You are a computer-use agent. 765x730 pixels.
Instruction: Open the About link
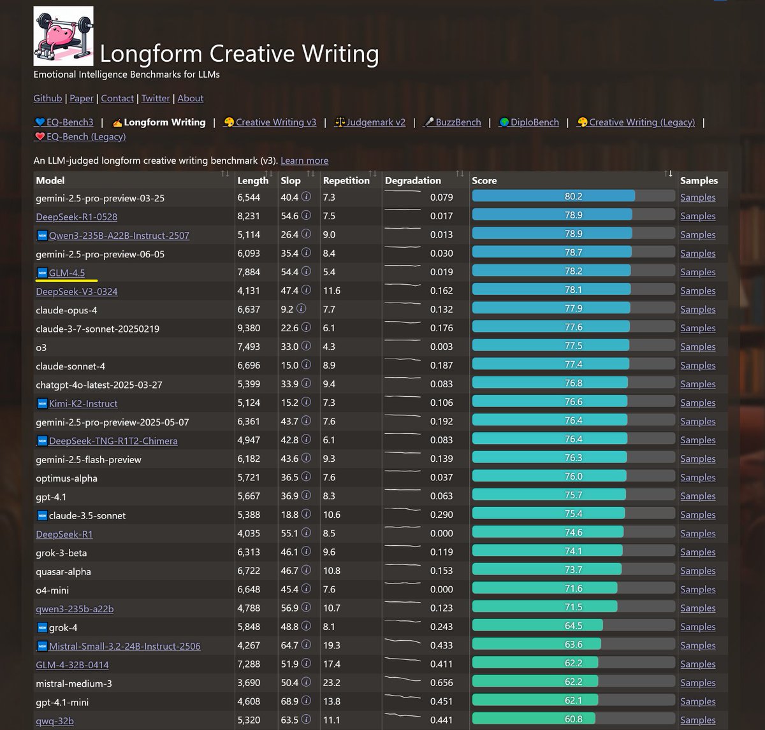191,98
